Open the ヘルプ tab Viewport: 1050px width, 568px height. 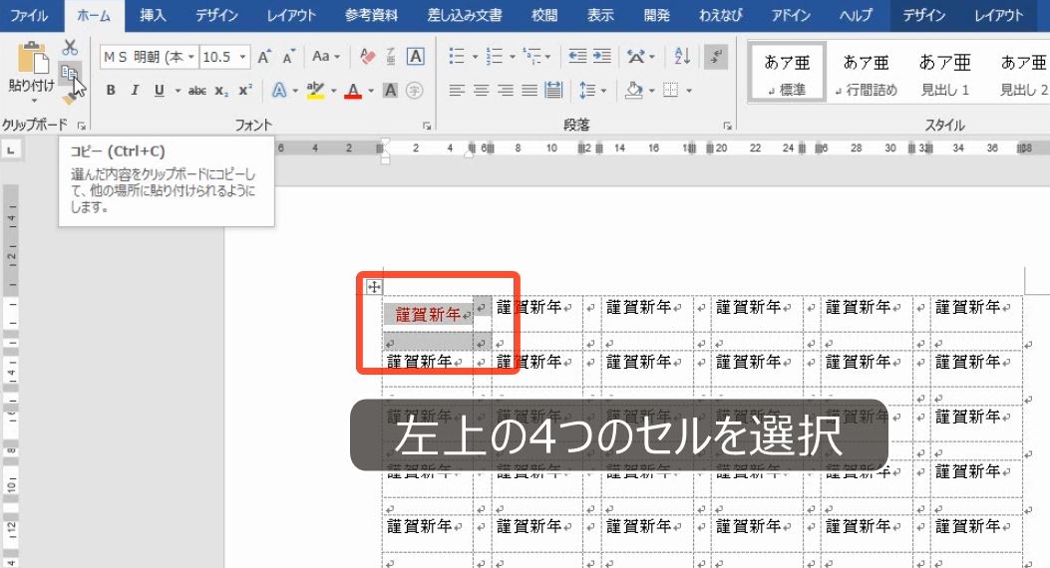point(856,15)
